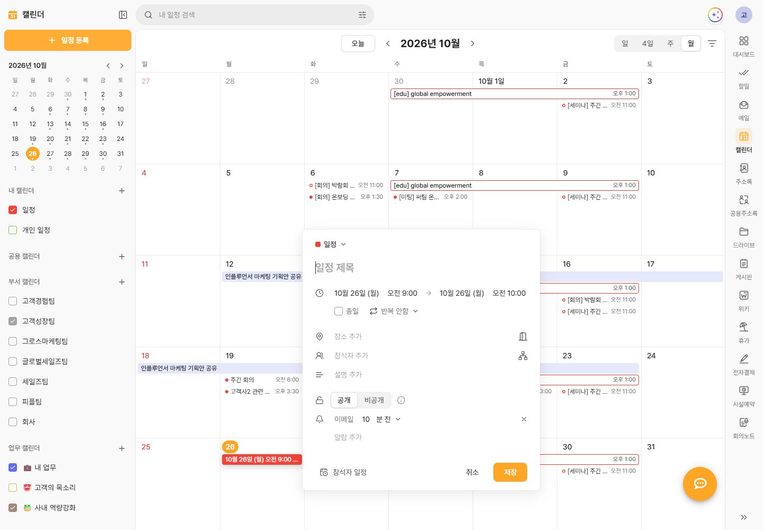Image resolution: width=763 pixels, height=530 pixels.
Task: Open 참석자 일정 attendee schedules
Action: pos(343,472)
